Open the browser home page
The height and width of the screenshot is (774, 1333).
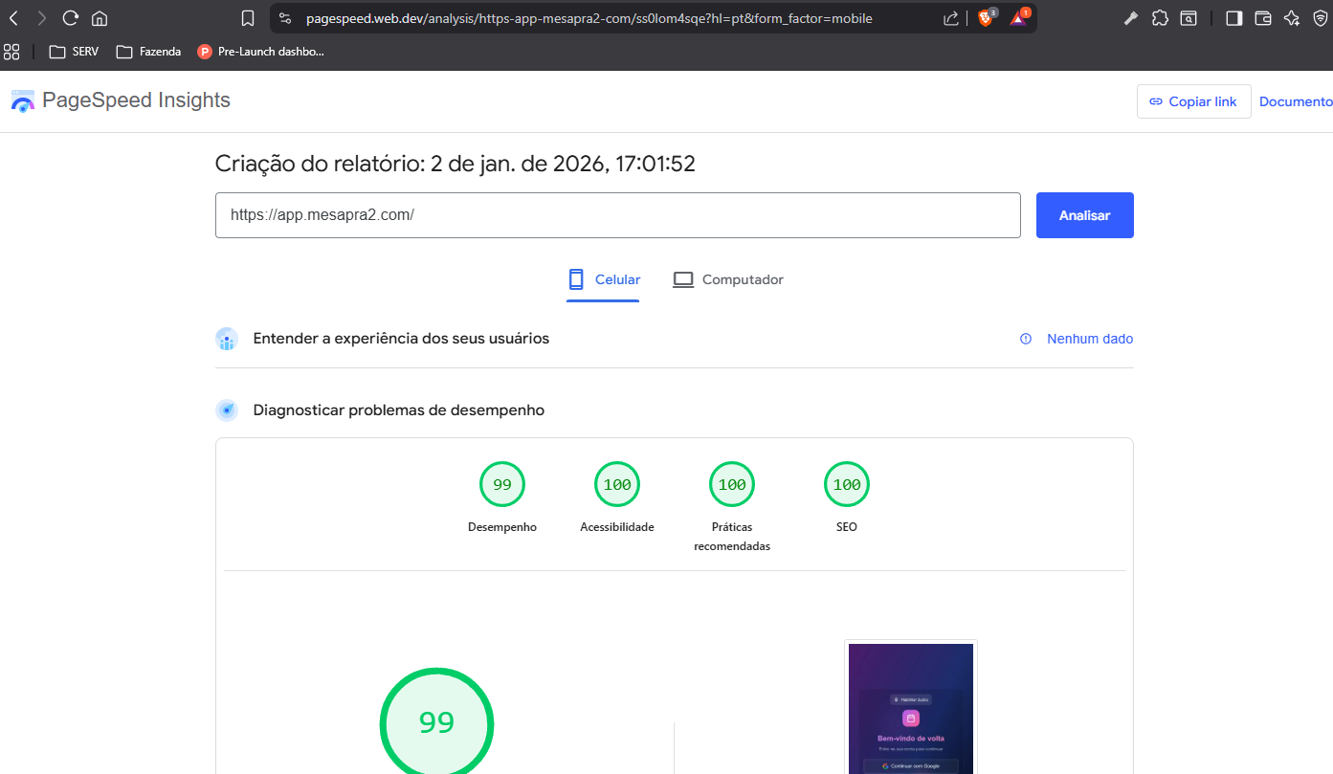(x=99, y=18)
